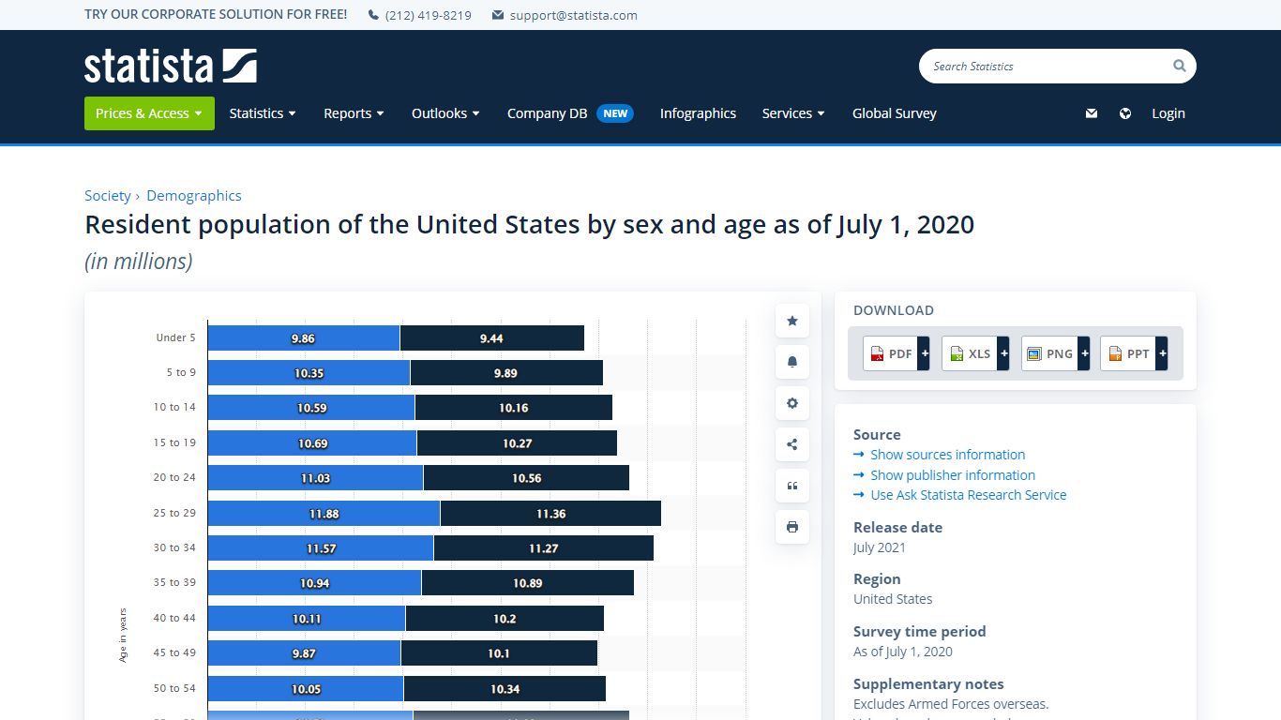This screenshot has width=1281, height=720.
Task: Click the plus next to PPT
Action: pos(1162,353)
